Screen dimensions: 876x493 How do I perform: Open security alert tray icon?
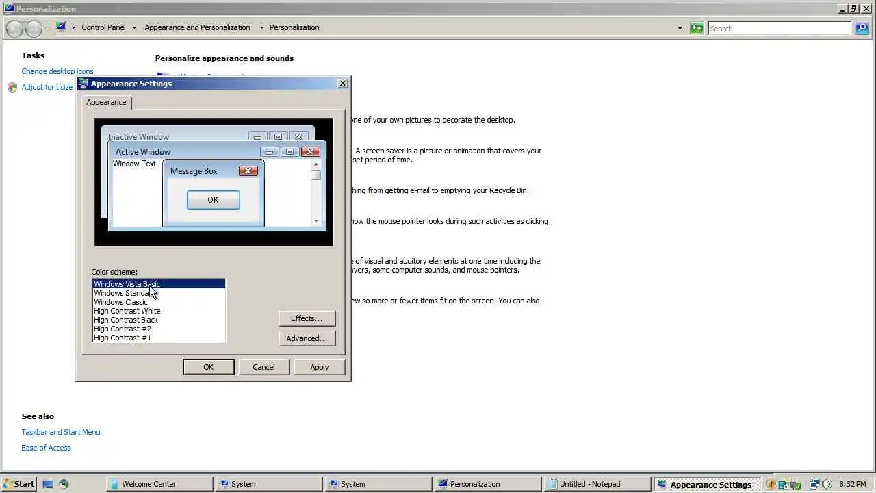[771, 484]
